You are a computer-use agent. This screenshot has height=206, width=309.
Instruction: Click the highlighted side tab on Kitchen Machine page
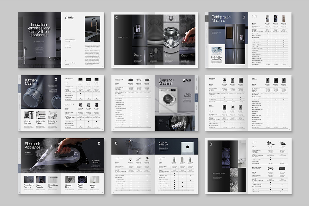tap(19, 89)
